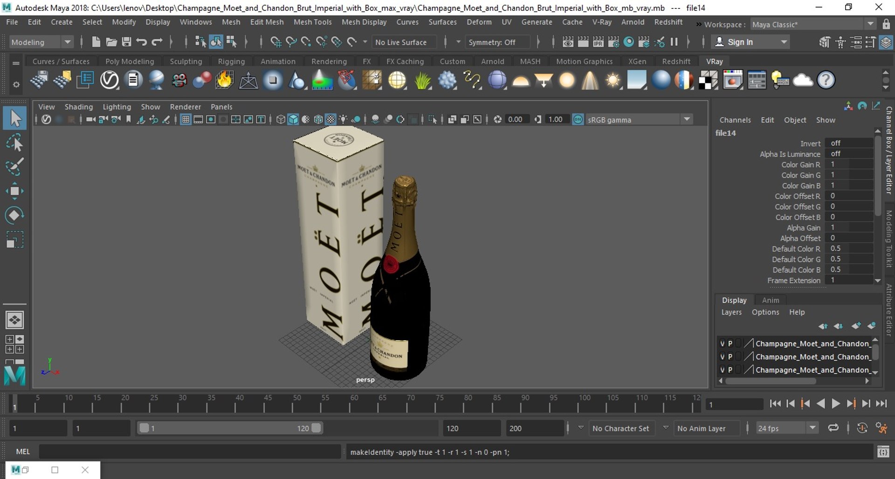Click the grass fur shelf icon
The height and width of the screenshot is (479, 895).
click(422, 80)
